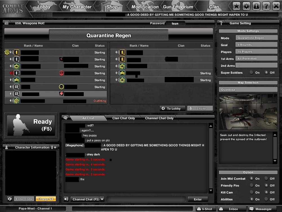Unmute the red muted speaker in fourth row
This screenshot has height=212, width=282.
[x=12, y=73]
